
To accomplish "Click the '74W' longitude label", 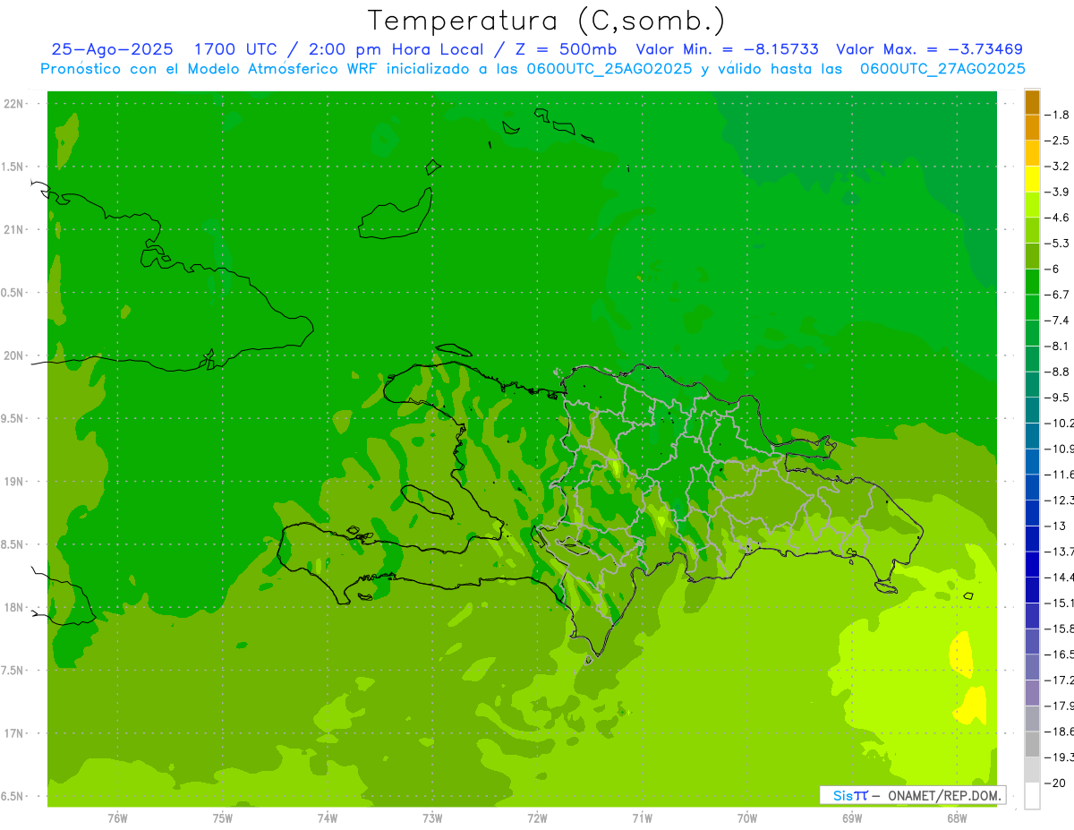I will (x=328, y=818).
